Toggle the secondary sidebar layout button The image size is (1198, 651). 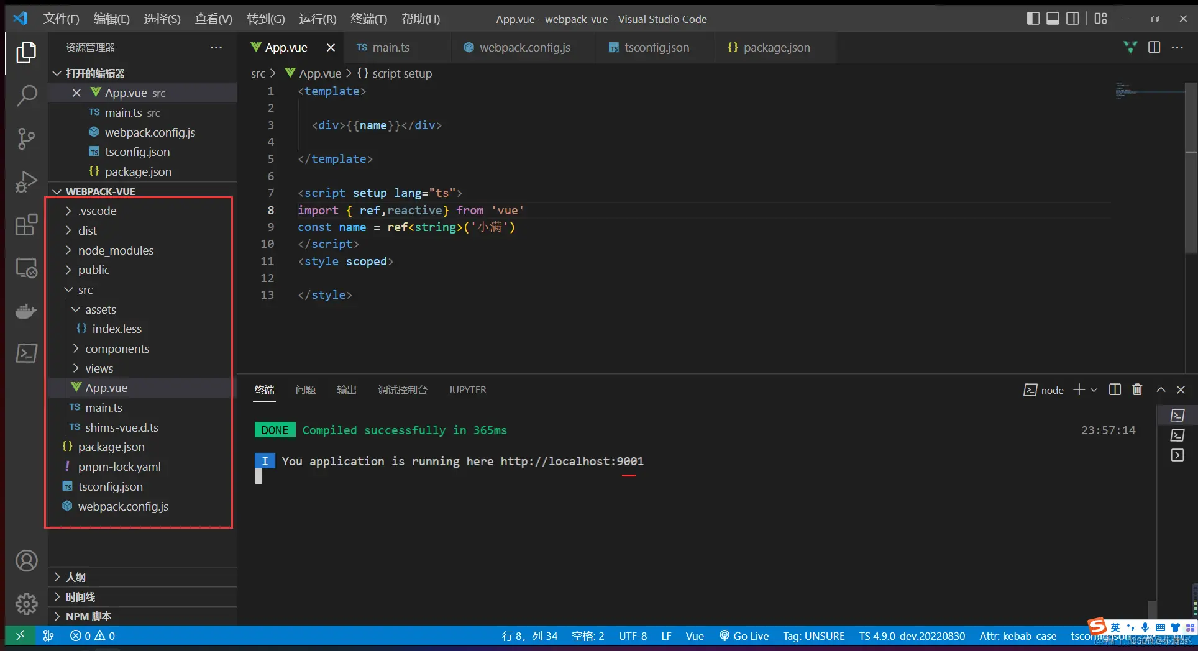point(1072,19)
